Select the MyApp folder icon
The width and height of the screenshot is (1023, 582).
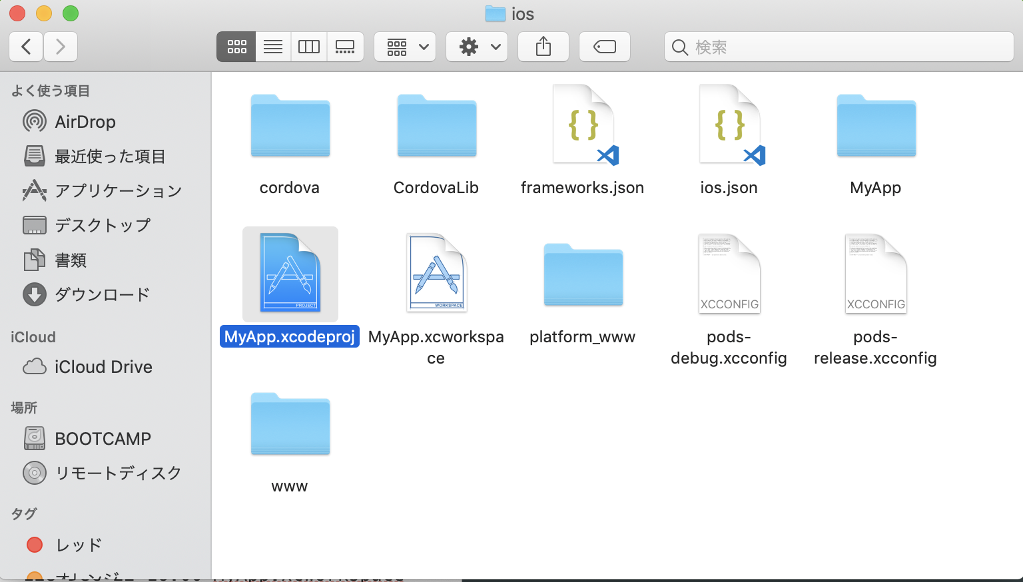(876, 125)
